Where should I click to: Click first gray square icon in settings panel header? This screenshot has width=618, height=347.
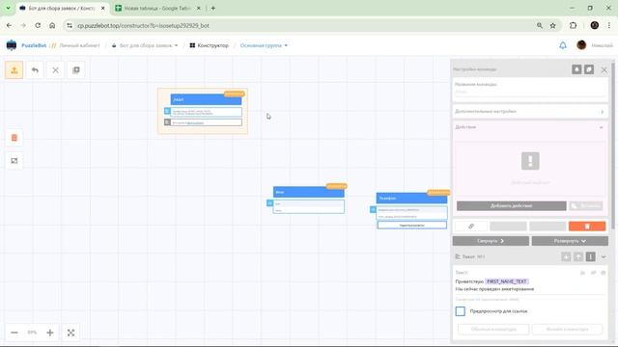click(576, 69)
